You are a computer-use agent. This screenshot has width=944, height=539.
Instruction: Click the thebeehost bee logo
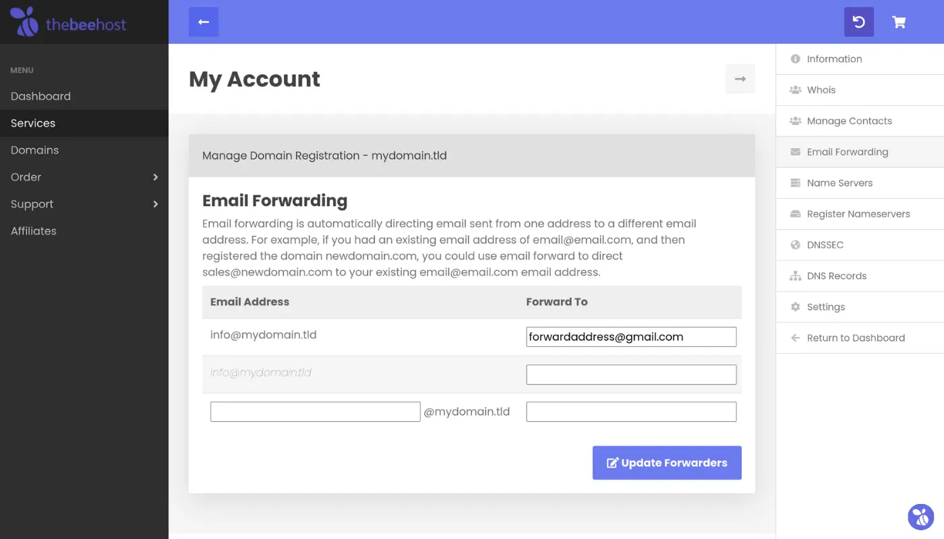click(25, 22)
